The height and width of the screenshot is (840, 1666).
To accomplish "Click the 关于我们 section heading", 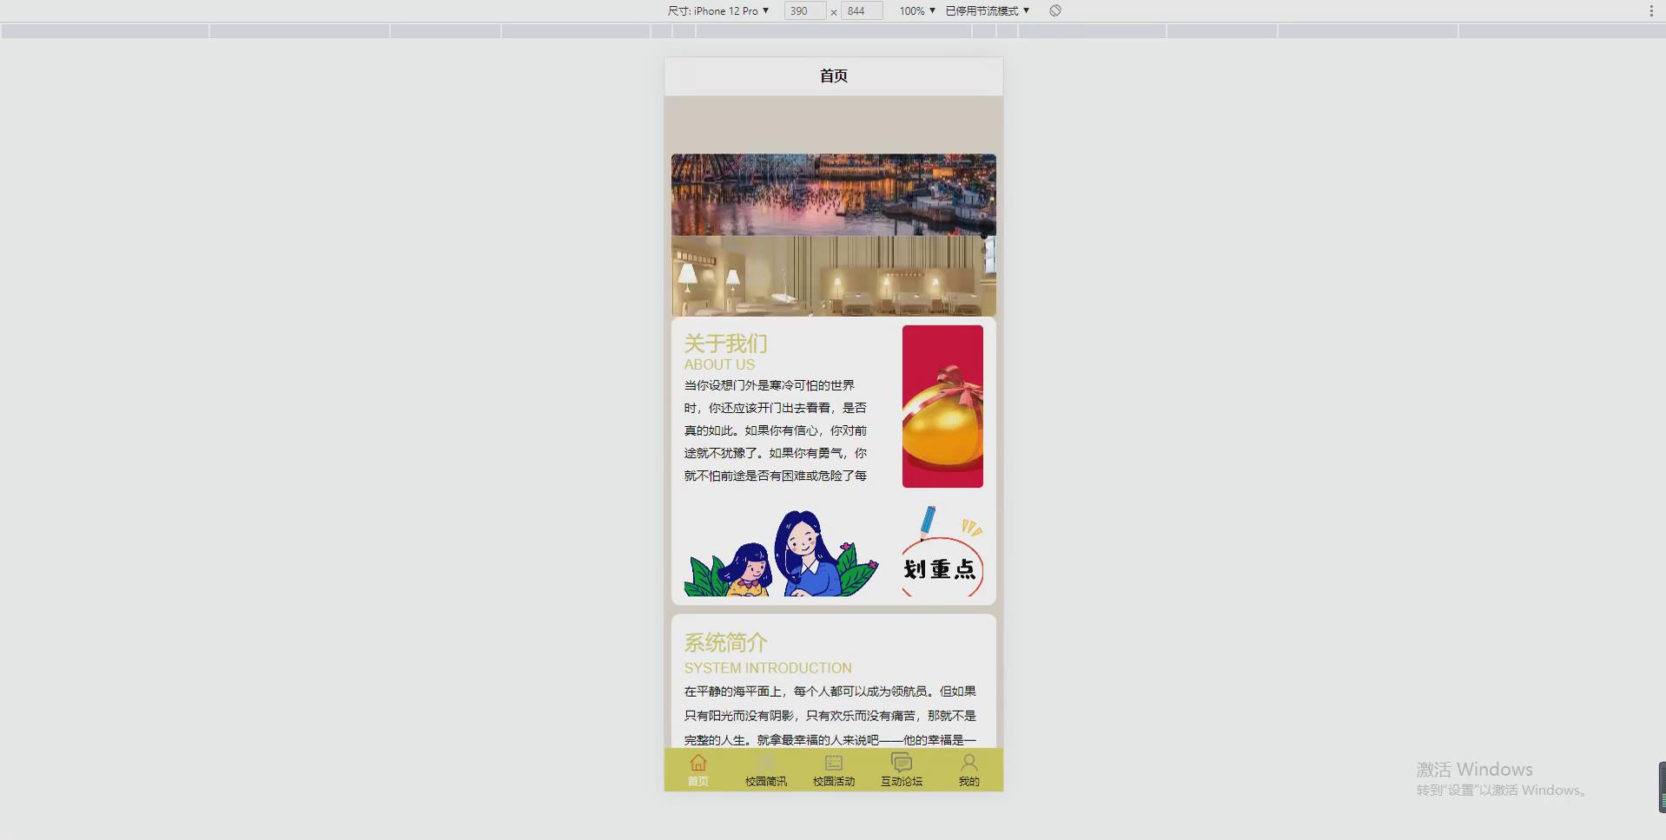I will pos(724,344).
